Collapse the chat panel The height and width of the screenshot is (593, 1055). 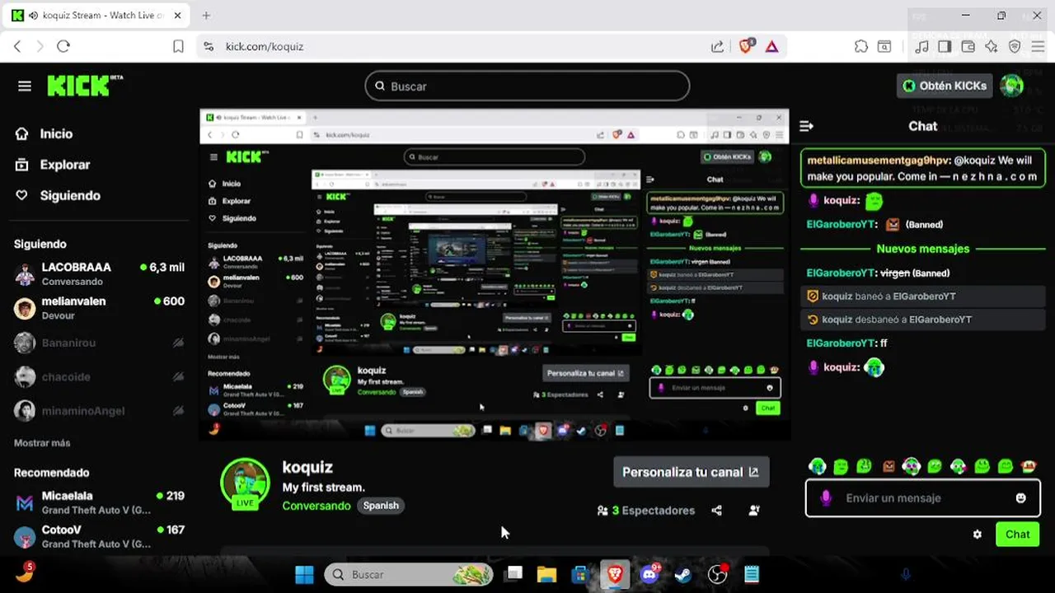(807, 126)
